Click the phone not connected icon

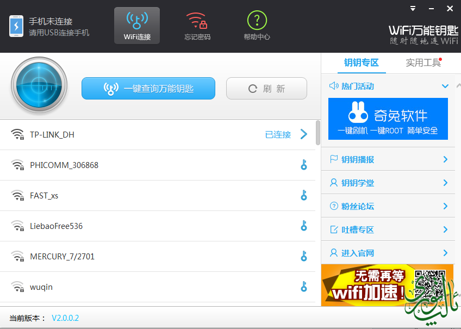[16, 26]
